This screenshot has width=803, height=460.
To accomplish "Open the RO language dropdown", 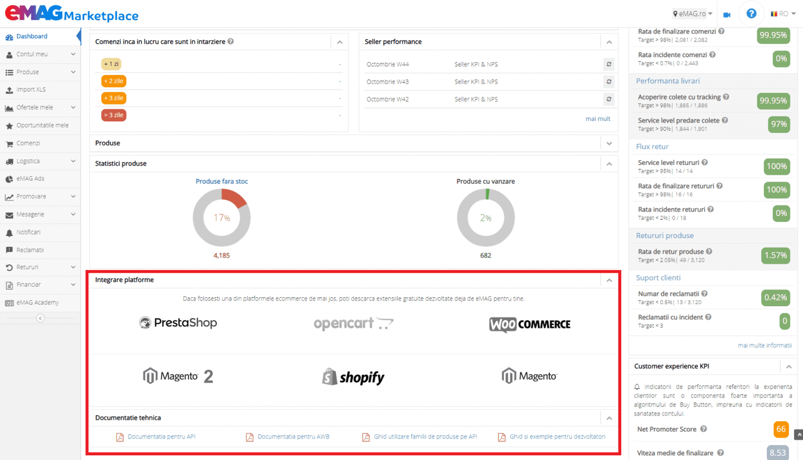I will [x=783, y=14].
